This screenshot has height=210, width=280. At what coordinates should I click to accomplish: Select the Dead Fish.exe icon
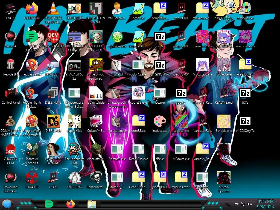[139, 152]
